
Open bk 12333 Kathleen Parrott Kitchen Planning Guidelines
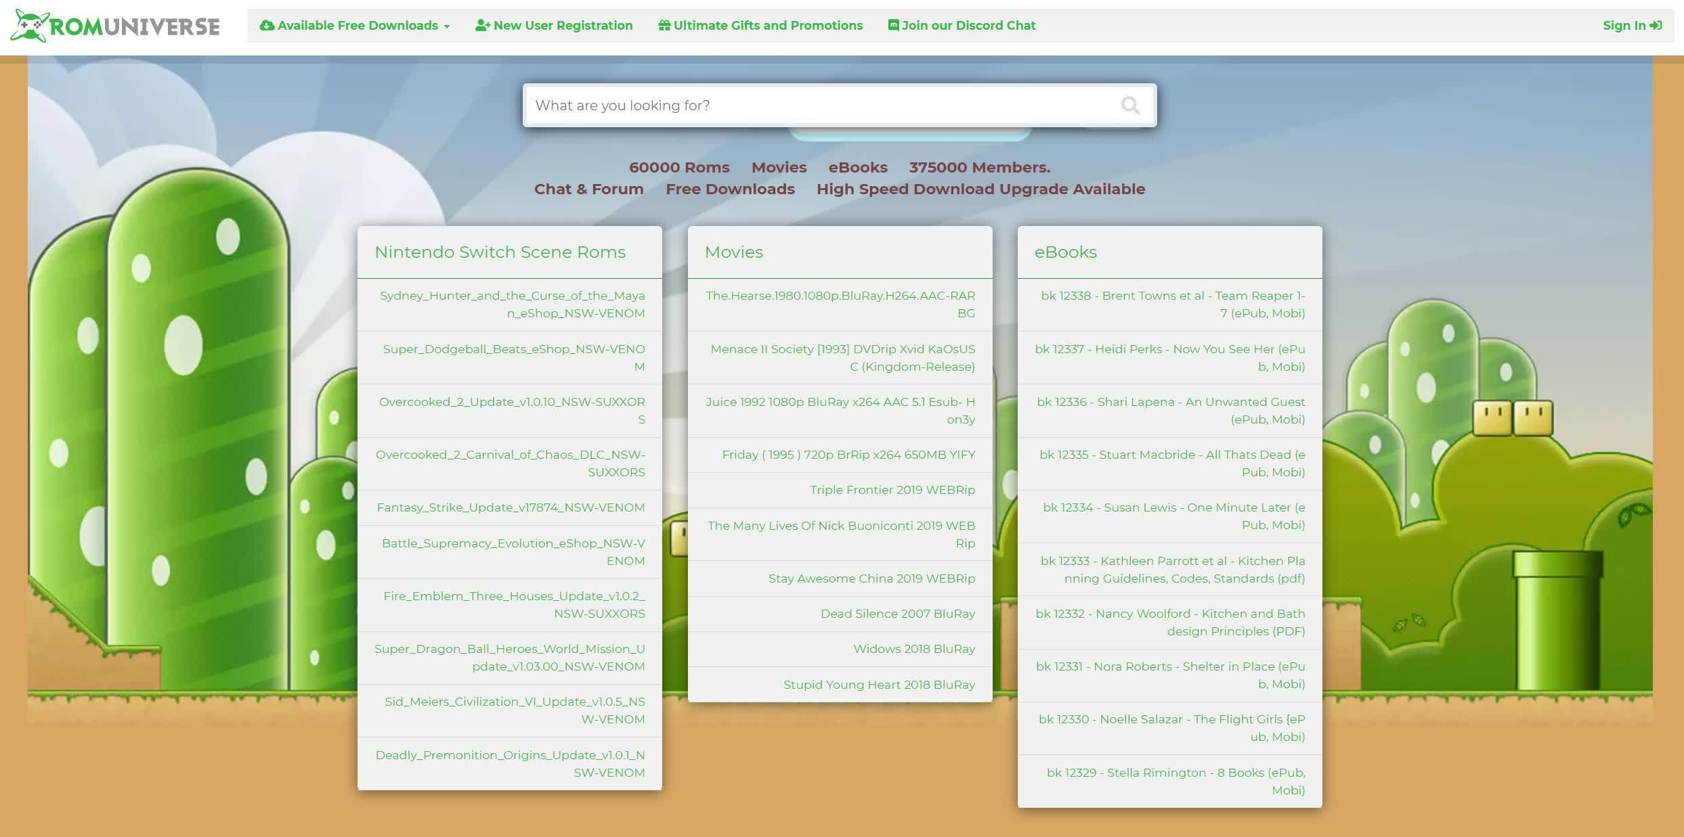pyautogui.click(x=1170, y=570)
